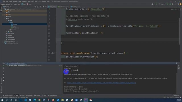Open the TODO tool window
Screen dimensions: 182x102
pyautogui.click(x=22, y=95)
